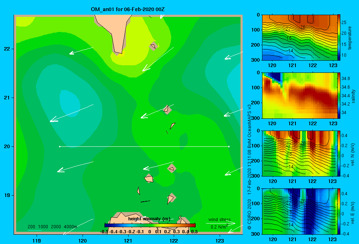The image size is (359, 244).
Task: Click longitude label "123" on main map axis
Action: [x=220, y=240]
